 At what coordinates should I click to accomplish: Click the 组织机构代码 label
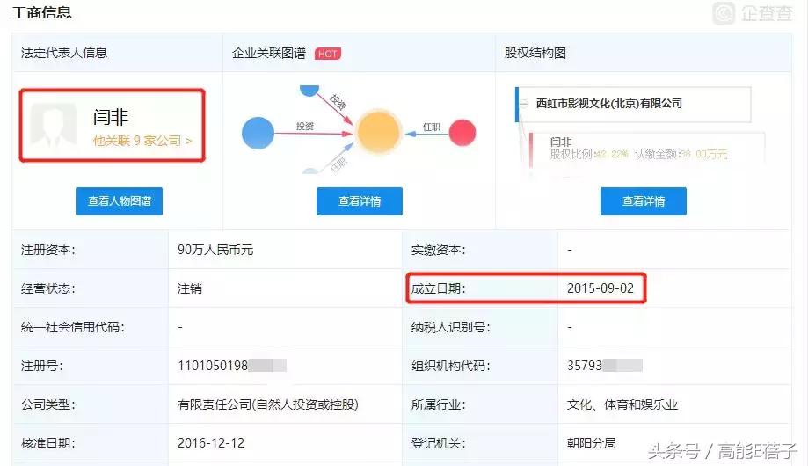tap(451, 366)
